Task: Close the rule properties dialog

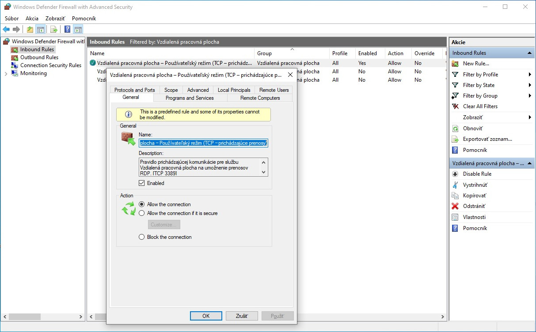Action: pyautogui.click(x=290, y=75)
